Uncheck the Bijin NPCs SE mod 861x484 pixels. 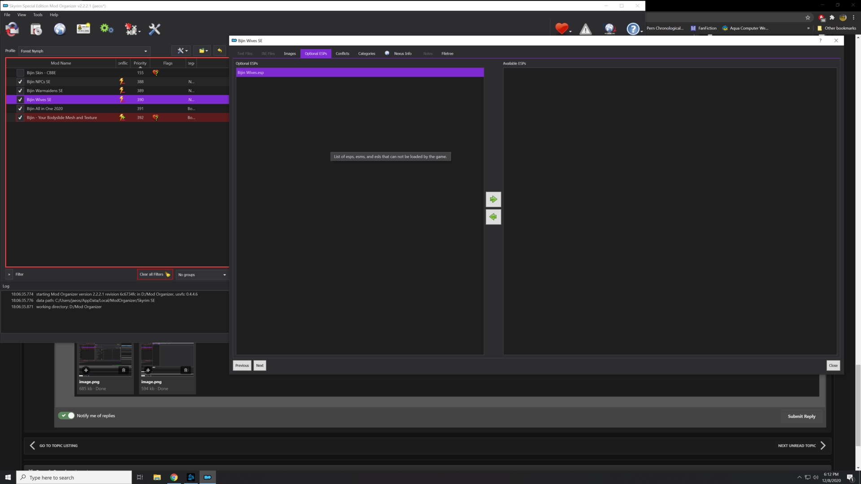(x=20, y=82)
